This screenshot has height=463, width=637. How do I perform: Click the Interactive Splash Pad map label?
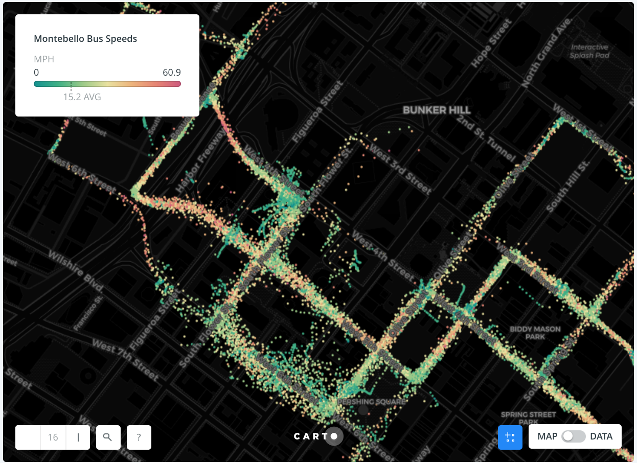[589, 51]
